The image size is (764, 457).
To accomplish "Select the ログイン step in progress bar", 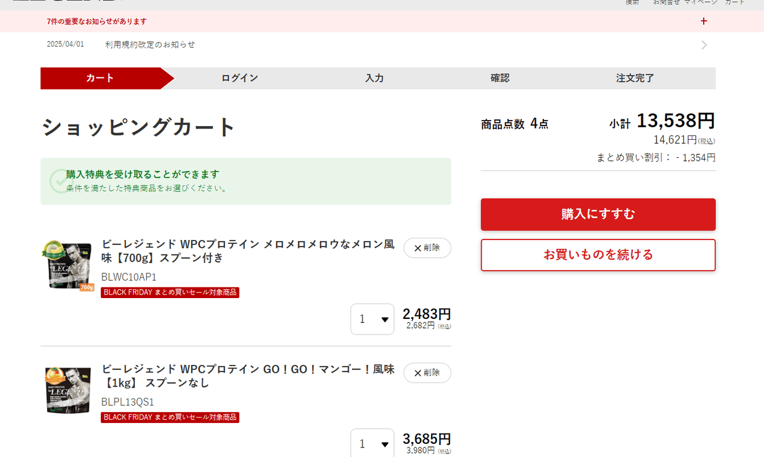I will coord(239,78).
